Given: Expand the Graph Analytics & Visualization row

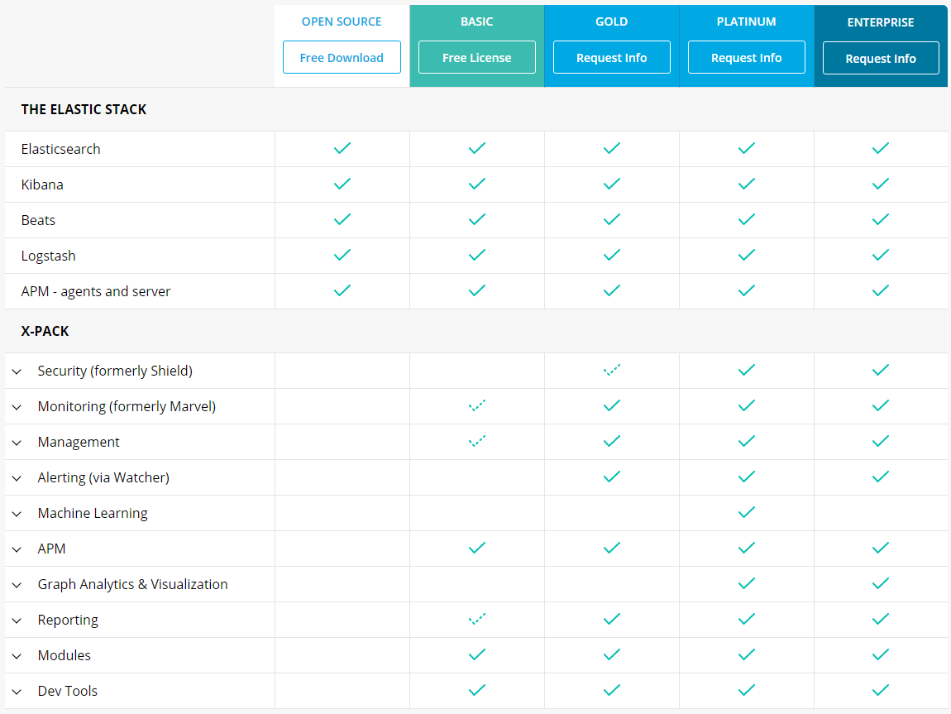Looking at the screenshot, I should [x=17, y=585].
